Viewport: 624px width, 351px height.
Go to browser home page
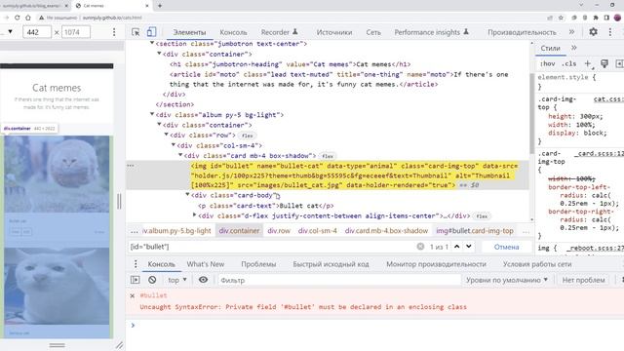[28, 18]
